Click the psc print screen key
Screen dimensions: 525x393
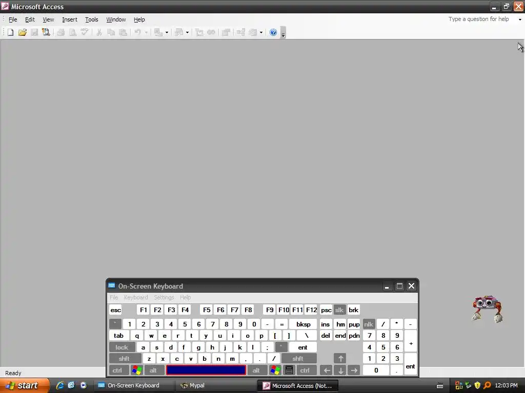point(326,310)
